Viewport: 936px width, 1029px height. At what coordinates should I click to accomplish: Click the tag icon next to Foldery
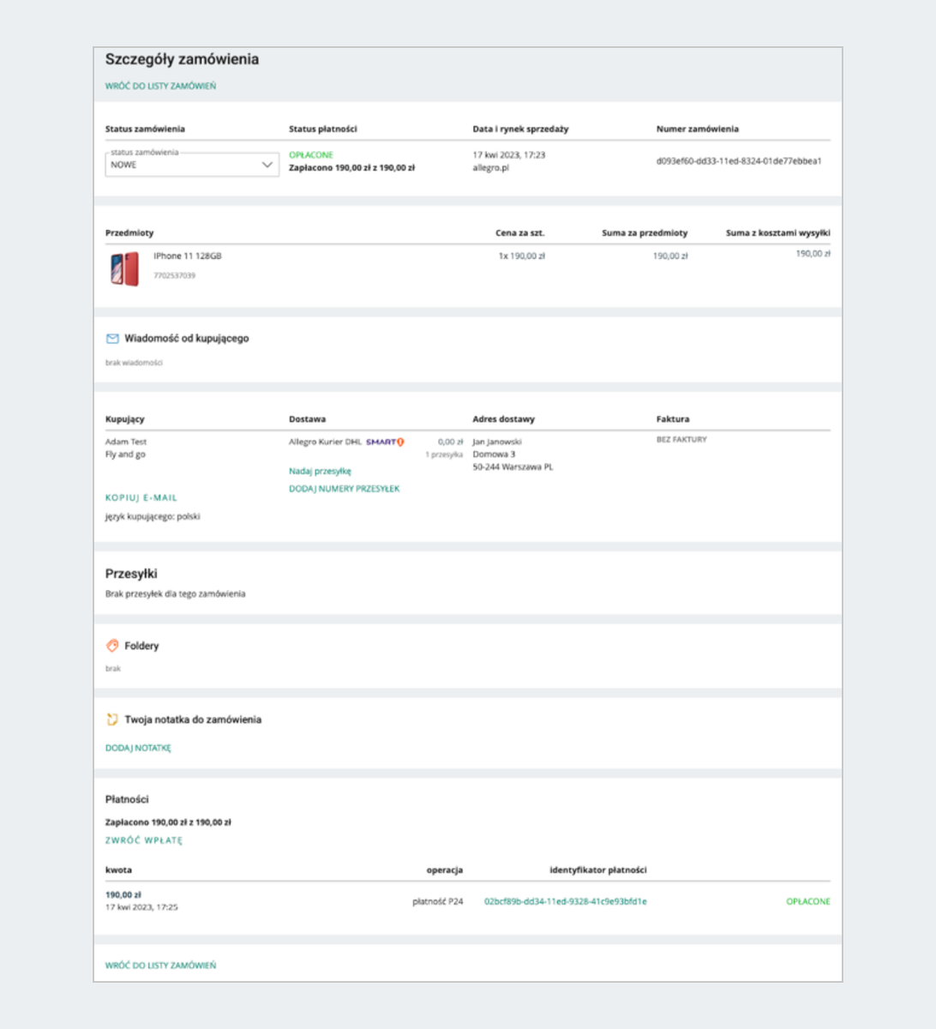point(112,646)
